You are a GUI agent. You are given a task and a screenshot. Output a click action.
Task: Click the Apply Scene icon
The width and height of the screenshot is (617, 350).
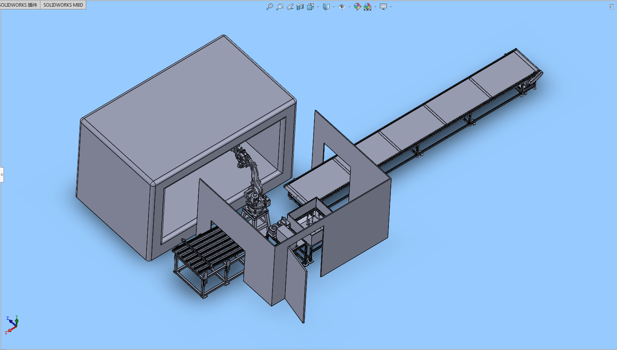click(x=367, y=7)
